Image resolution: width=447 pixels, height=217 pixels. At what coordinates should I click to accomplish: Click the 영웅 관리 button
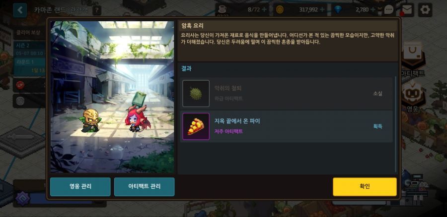click(x=80, y=187)
